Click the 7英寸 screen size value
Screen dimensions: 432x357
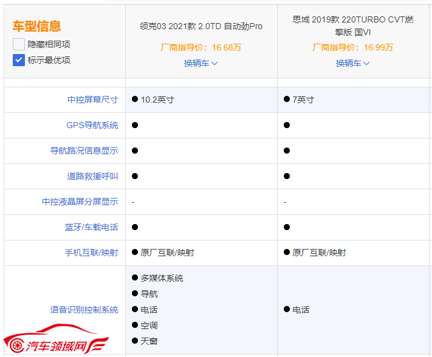[x=303, y=100]
